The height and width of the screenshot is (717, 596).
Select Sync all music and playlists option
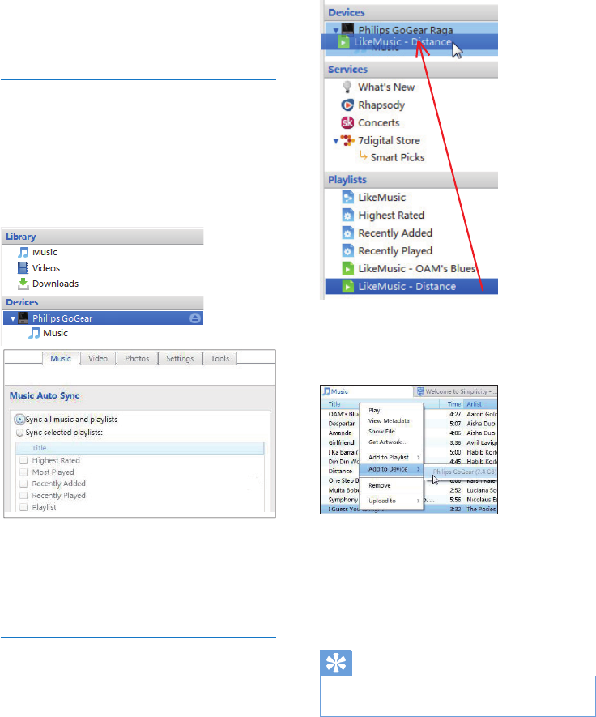point(19,420)
